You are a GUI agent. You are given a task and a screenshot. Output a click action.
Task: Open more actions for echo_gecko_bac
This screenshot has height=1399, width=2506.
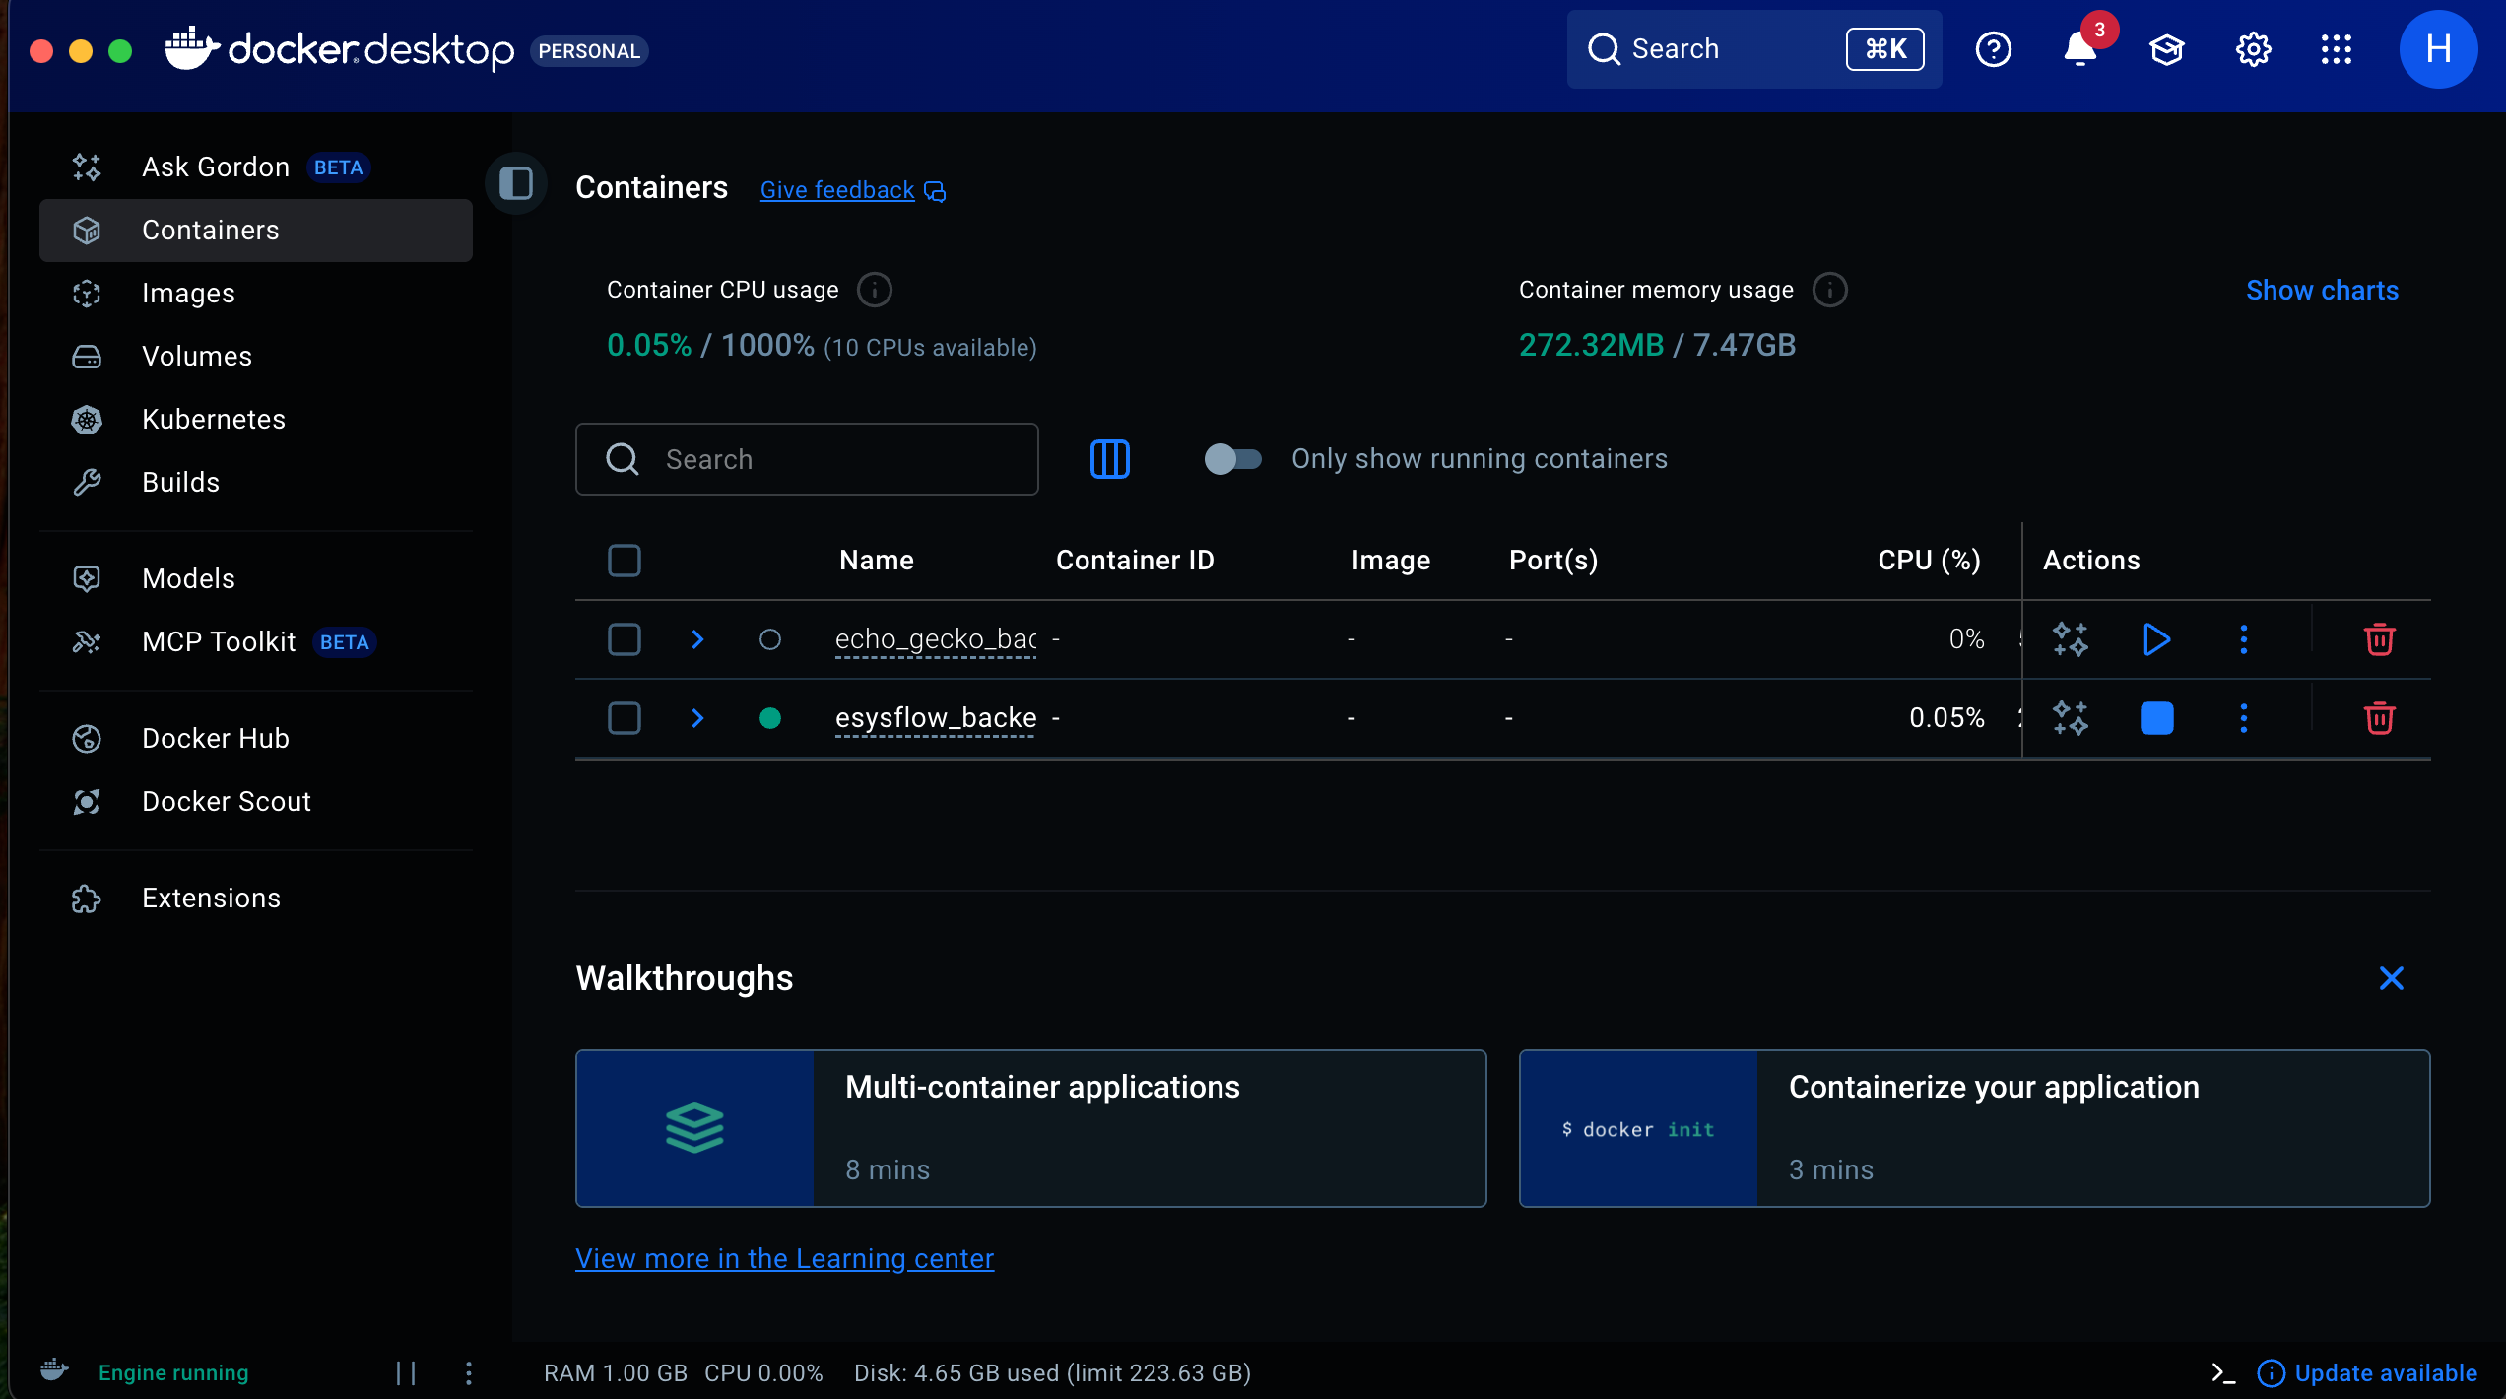2244,639
